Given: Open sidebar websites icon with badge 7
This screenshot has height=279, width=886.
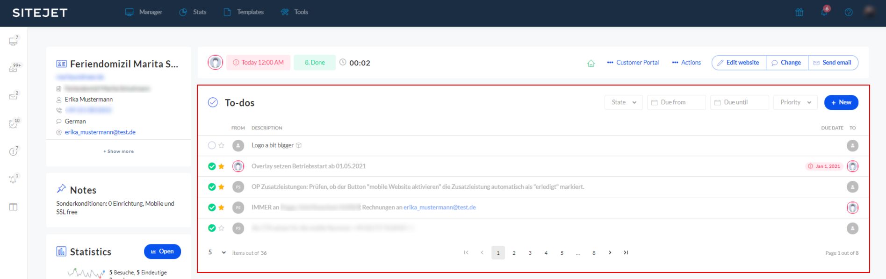Looking at the screenshot, I should pos(13,41).
